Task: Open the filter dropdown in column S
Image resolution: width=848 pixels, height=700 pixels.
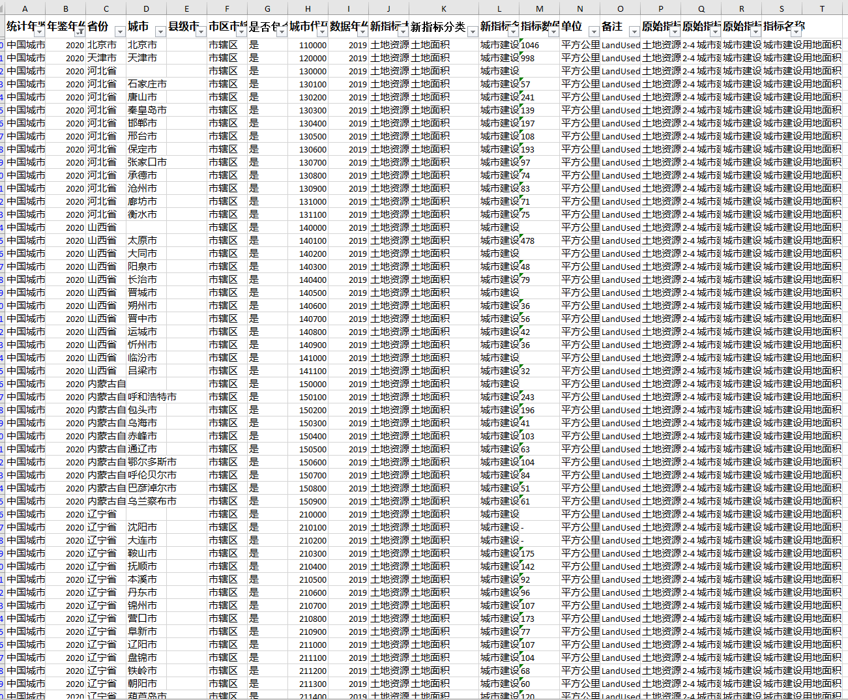Action: [797, 32]
